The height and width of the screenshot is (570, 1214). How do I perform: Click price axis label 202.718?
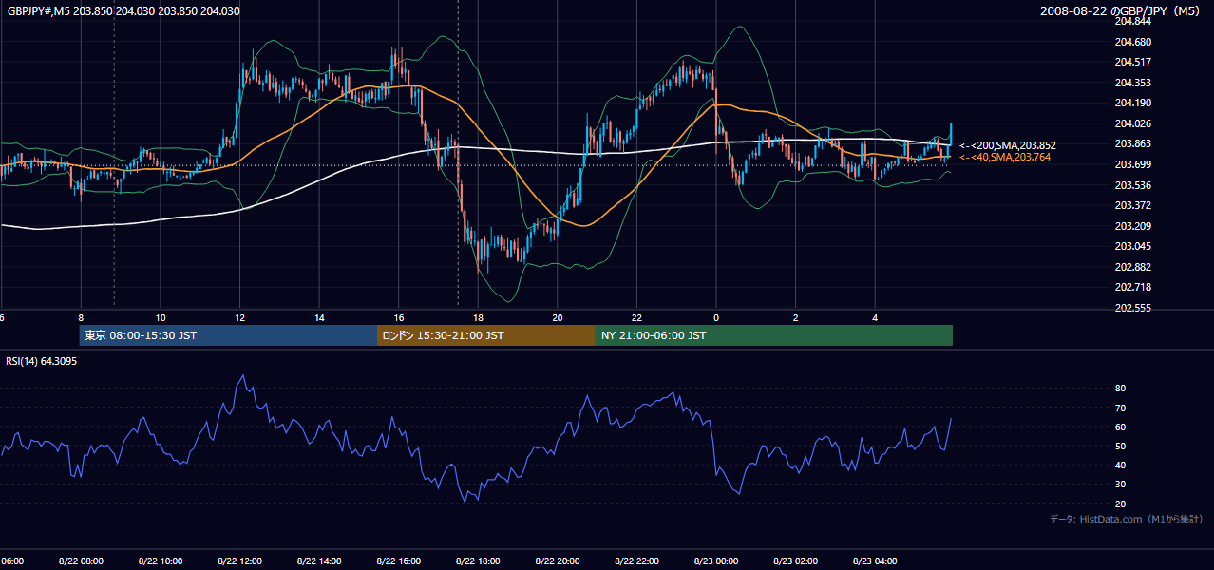coord(1132,287)
